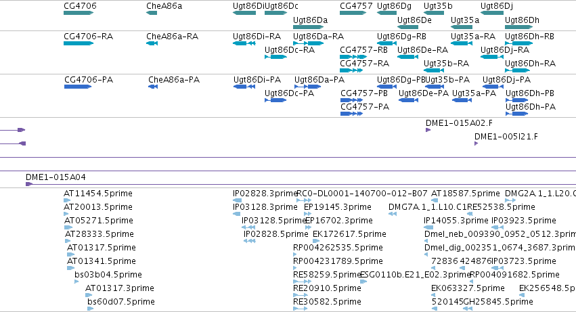576x312 pixels.
Task: Click the Ugt86Dh gene arrow
Action: [518, 27]
